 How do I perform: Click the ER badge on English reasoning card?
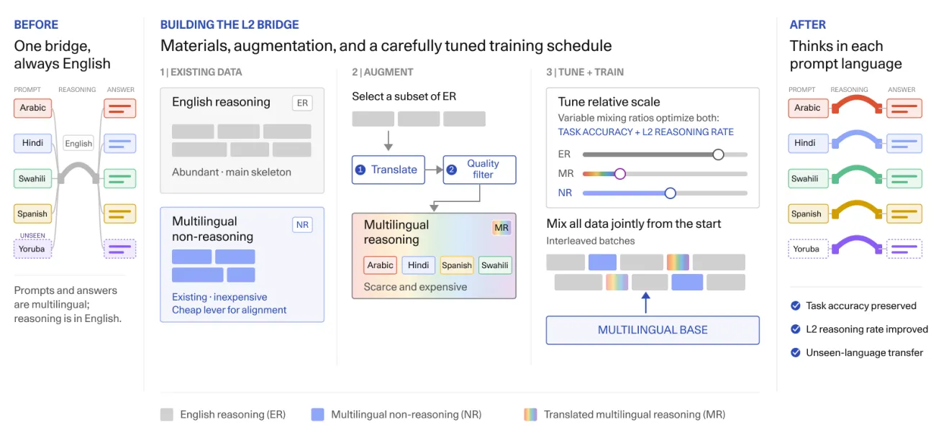(x=302, y=103)
